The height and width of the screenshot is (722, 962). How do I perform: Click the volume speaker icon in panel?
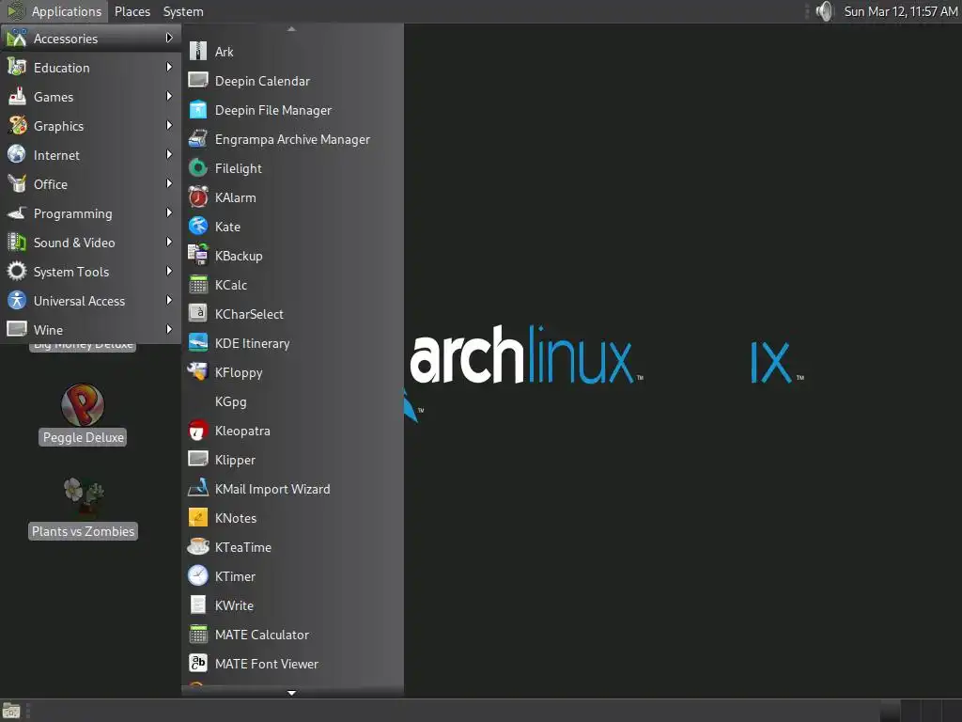(825, 11)
